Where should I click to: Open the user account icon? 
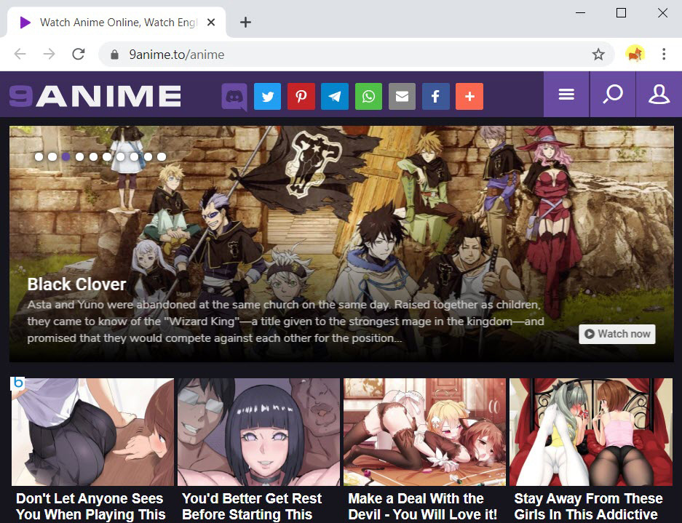coord(659,95)
